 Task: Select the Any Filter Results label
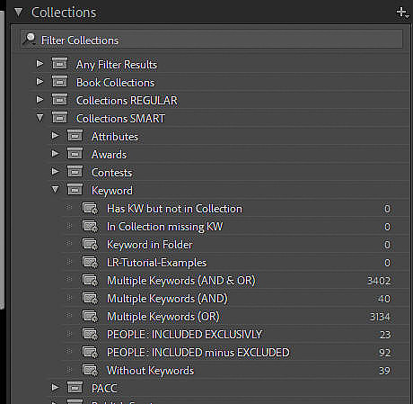coord(117,65)
